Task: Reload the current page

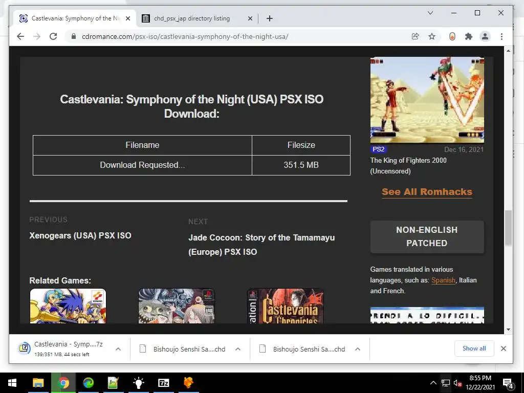Action: [x=53, y=36]
